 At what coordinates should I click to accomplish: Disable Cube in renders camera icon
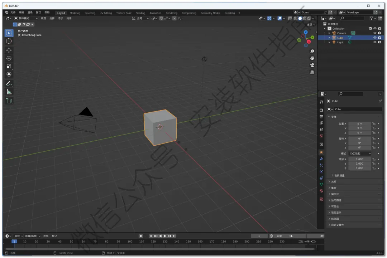[x=379, y=38]
